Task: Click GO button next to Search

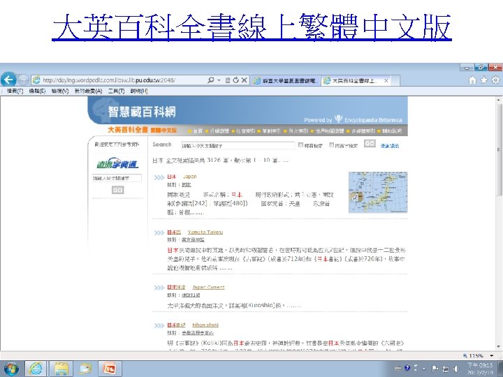Action: [370, 144]
